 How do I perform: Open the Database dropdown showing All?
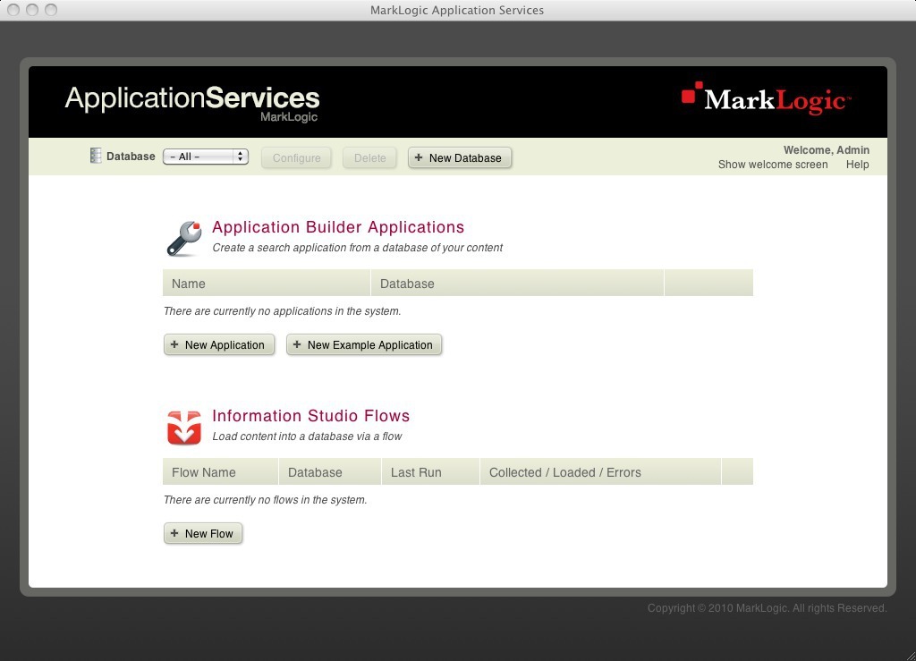[x=206, y=157]
